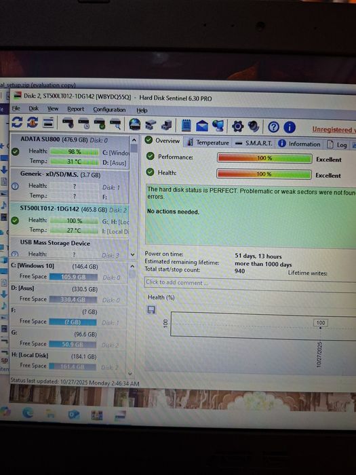
Task: Select the H: [Local Disk] partition
Action: click(x=68, y=362)
